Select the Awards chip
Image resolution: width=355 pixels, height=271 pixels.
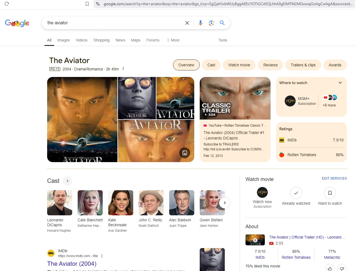point(335,65)
